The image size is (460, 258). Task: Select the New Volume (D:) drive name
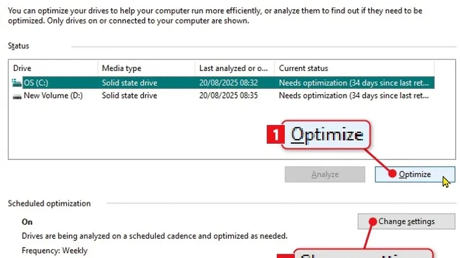[x=53, y=96]
